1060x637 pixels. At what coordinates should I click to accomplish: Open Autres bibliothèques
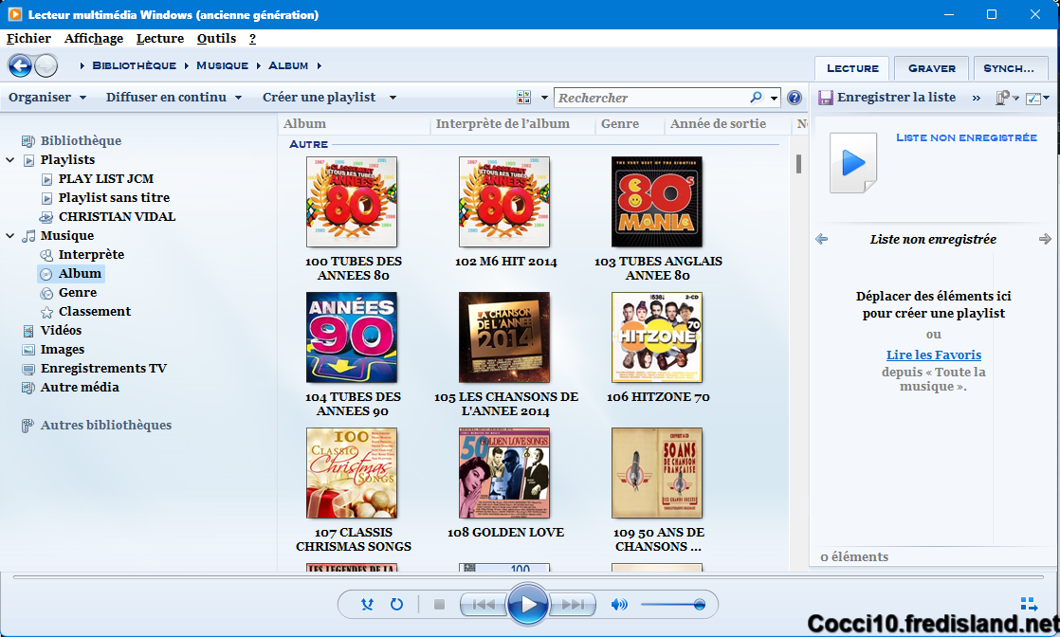tap(105, 425)
